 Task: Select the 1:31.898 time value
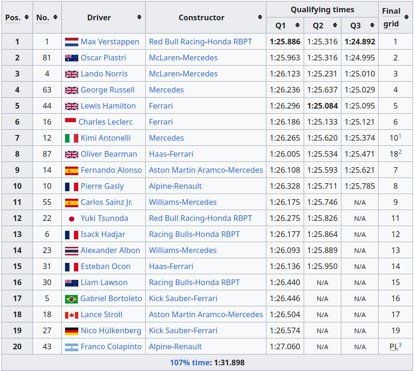[x=229, y=363]
